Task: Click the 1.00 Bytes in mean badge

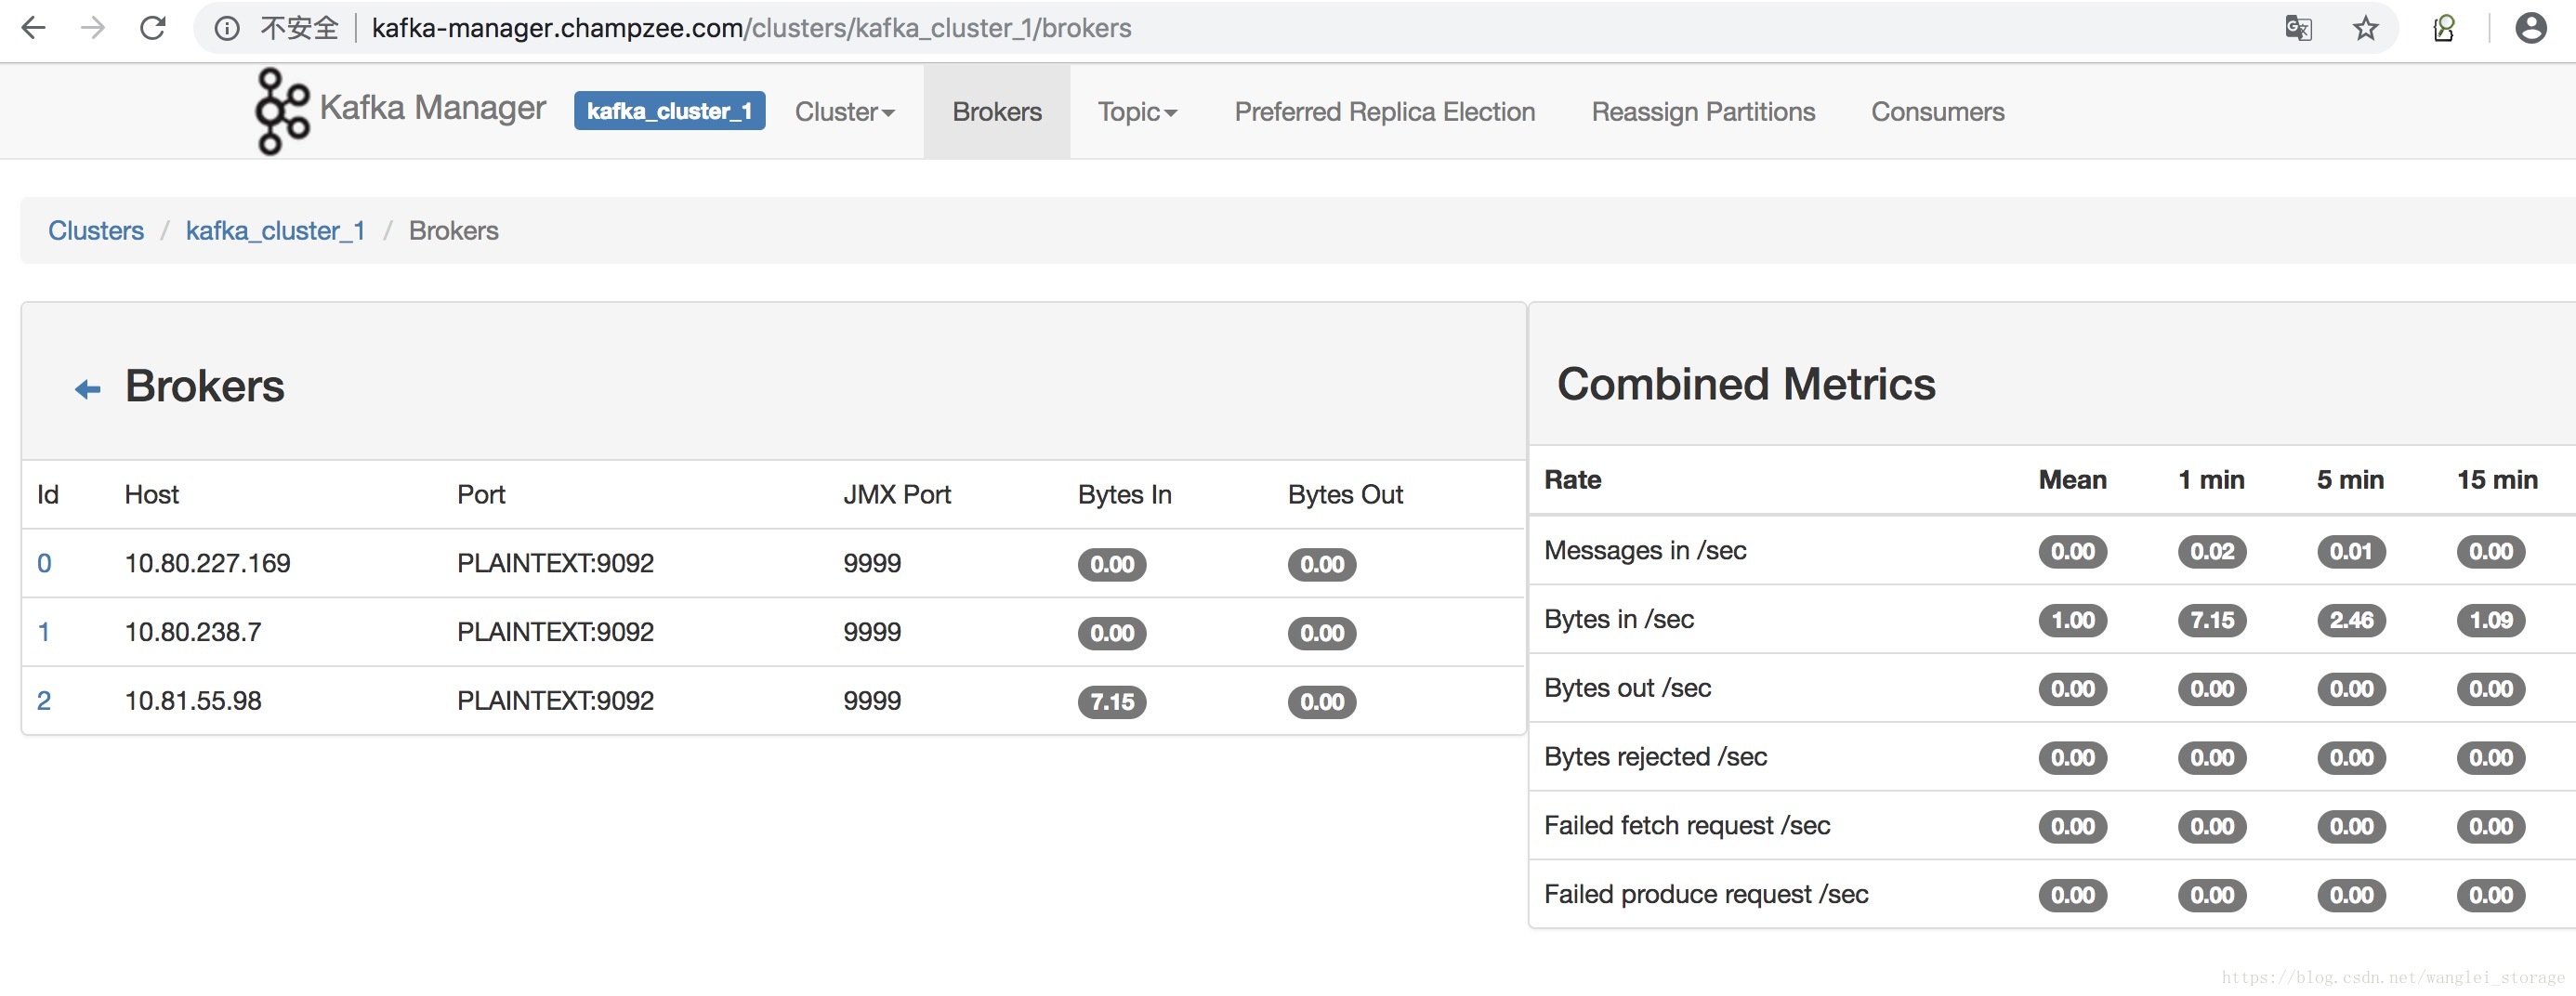Action: tap(2073, 620)
